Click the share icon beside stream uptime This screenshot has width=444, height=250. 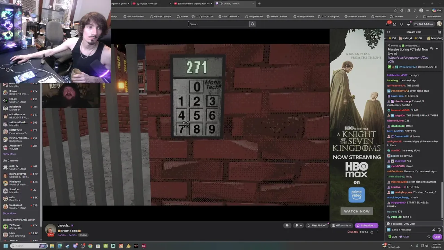[372, 232]
